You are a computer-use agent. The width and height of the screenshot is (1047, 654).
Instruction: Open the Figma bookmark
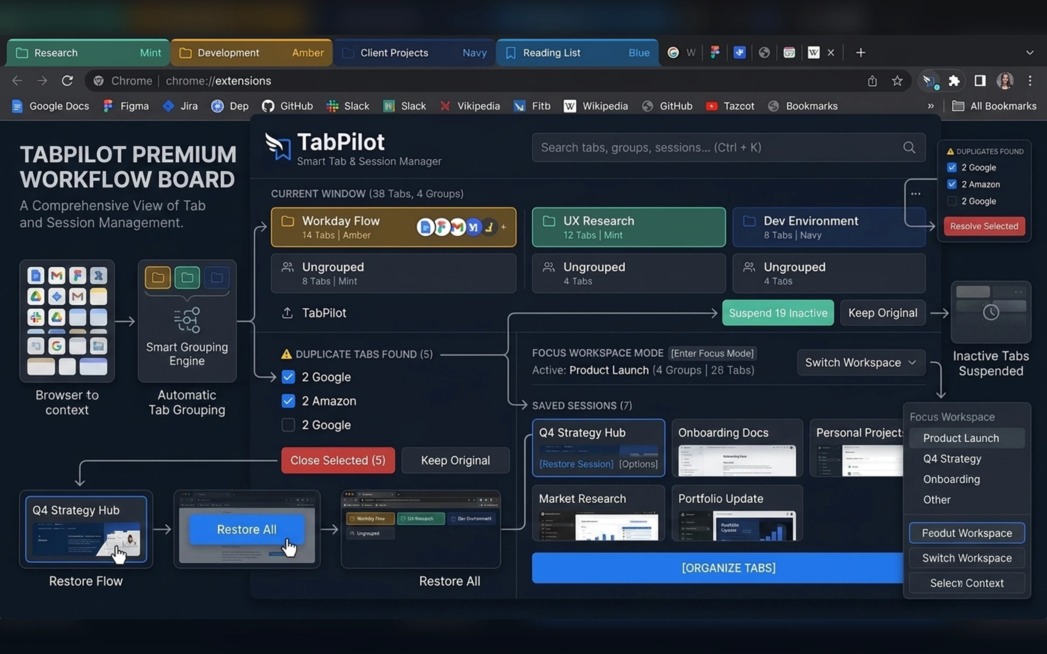tap(126, 106)
